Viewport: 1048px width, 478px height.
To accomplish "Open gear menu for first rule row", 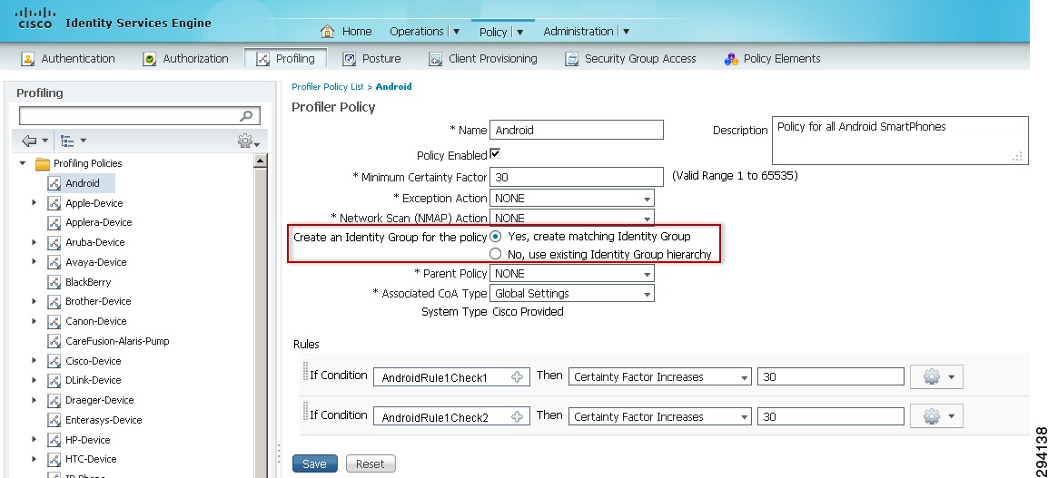I will (936, 377).
